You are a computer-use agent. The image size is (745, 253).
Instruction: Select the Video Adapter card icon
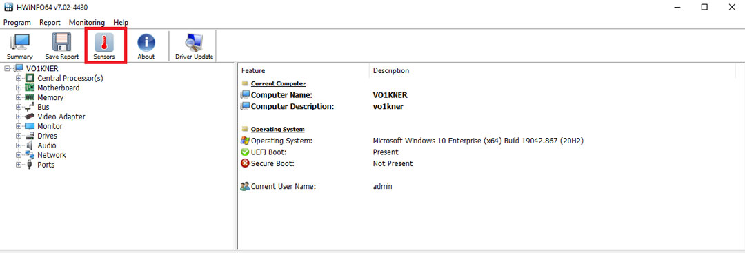tap(30, 117)
